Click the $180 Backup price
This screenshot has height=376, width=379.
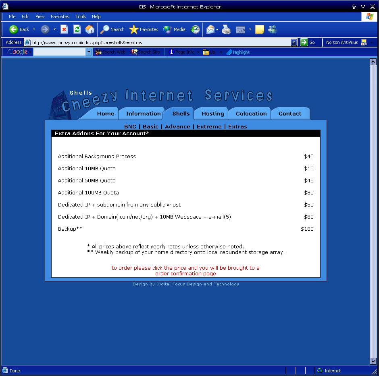[x=307, y=229]
